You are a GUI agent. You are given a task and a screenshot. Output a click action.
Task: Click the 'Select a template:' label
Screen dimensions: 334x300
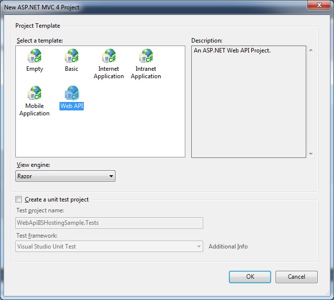pos(40,41)
